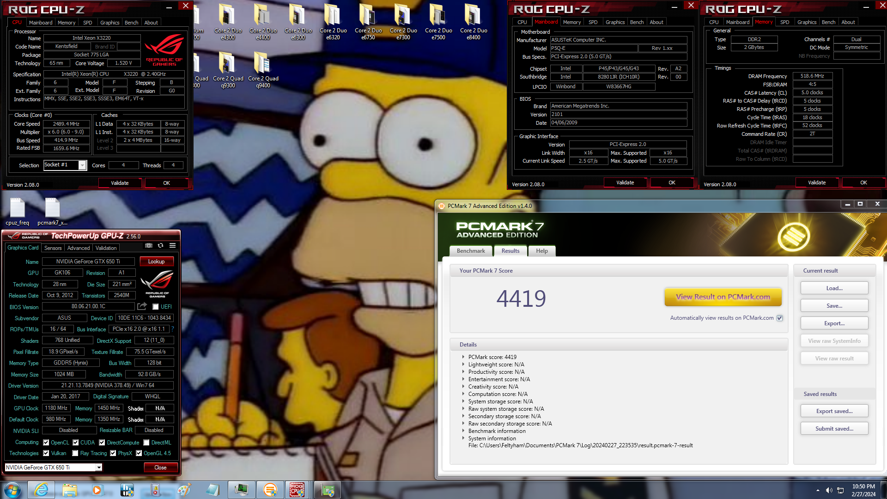Open Windows Media Player from the taskbar
Image resolution: width=887 pixels, height=499 pixels.
click(97, 490)
